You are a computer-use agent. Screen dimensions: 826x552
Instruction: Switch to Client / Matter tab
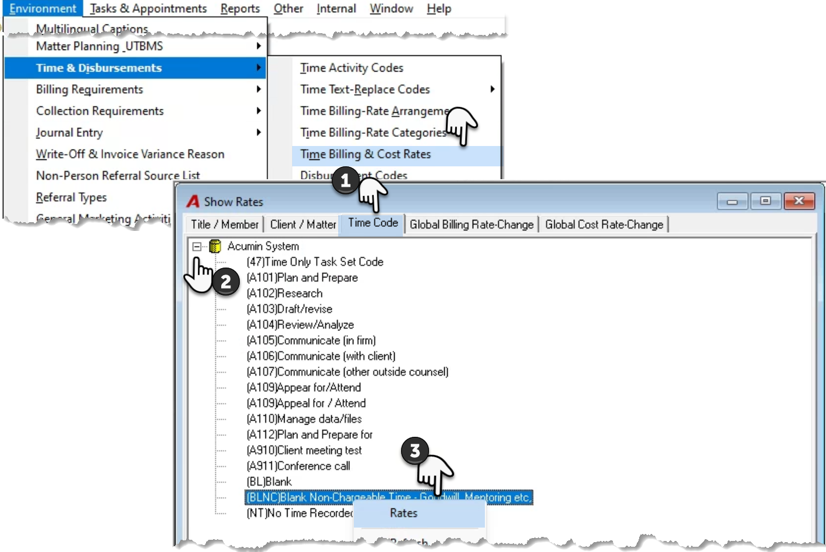click(x=303, y=225)
